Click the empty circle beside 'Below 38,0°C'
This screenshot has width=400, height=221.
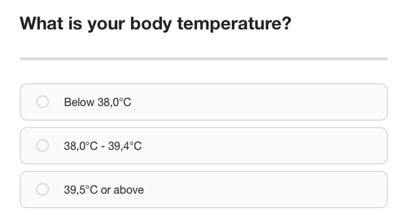[43, 102]
